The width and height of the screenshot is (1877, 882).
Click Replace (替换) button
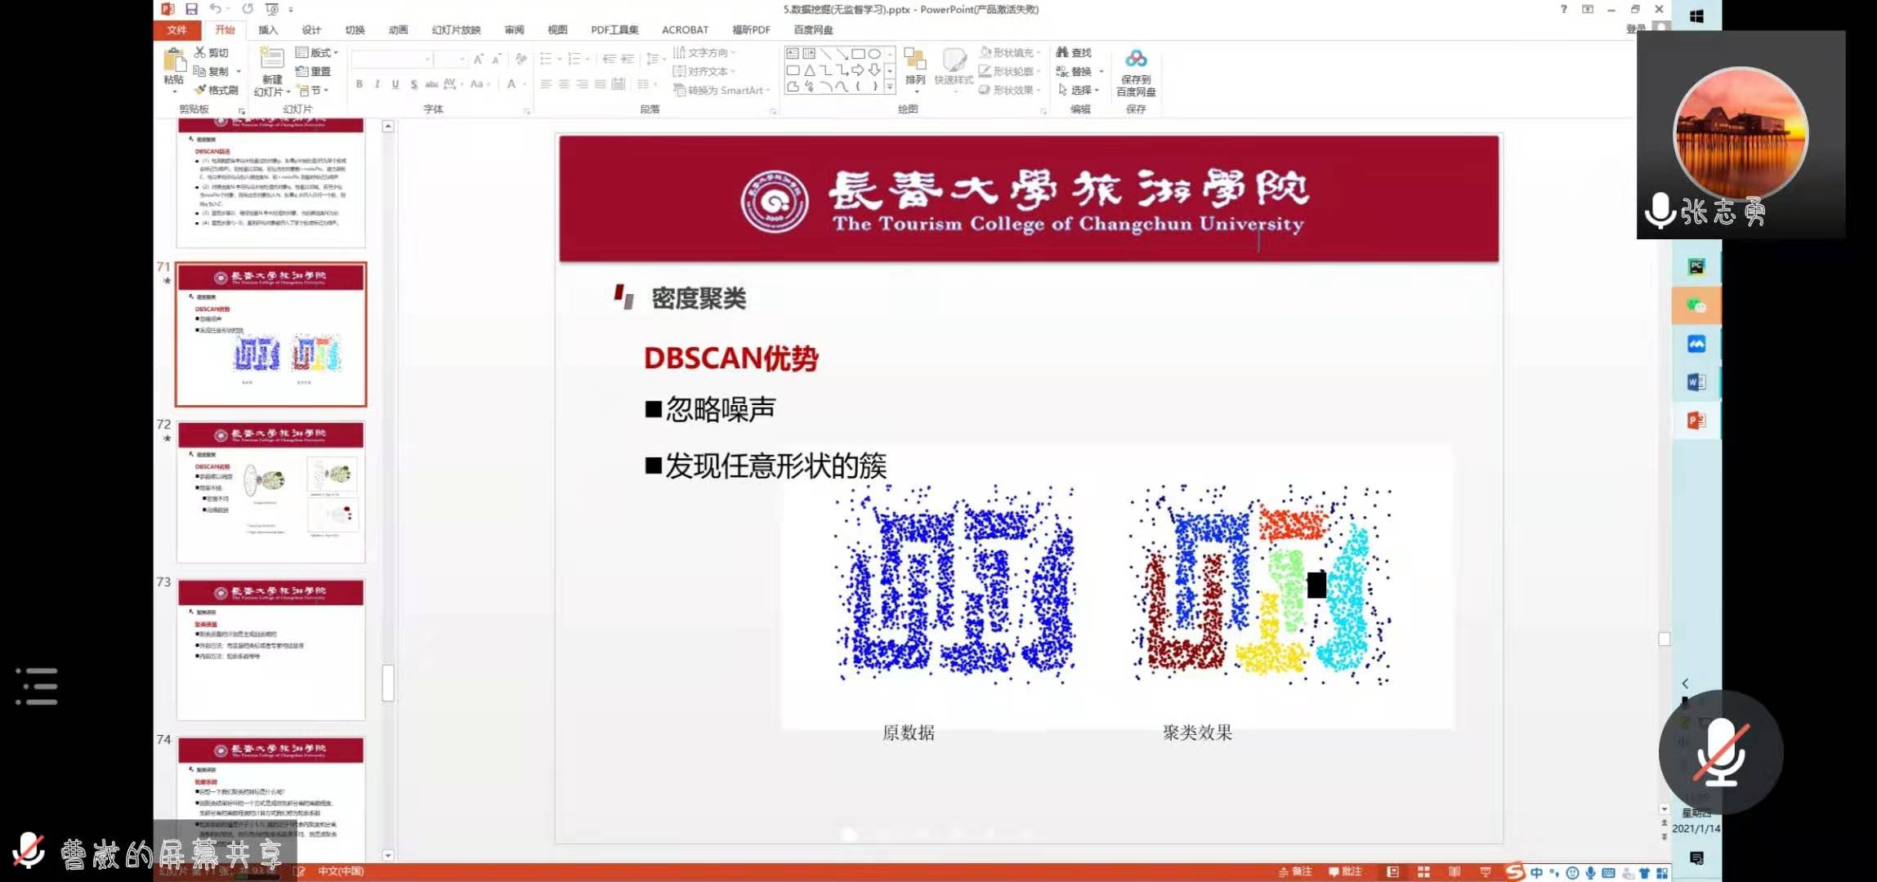1074,71
